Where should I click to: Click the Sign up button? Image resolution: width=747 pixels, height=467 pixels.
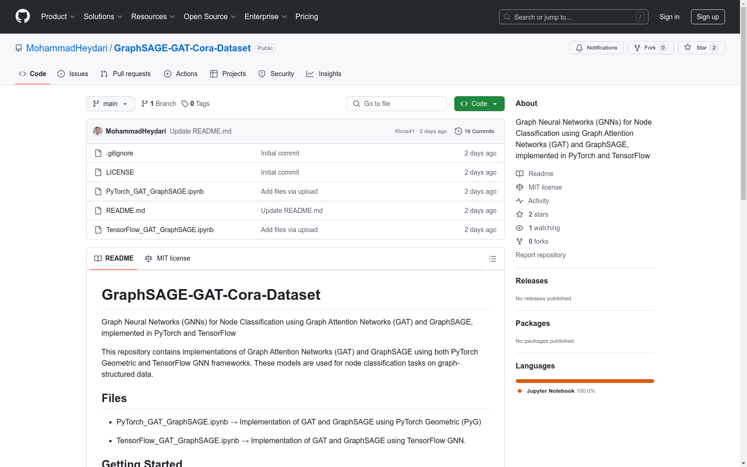(x=708, y=17)
